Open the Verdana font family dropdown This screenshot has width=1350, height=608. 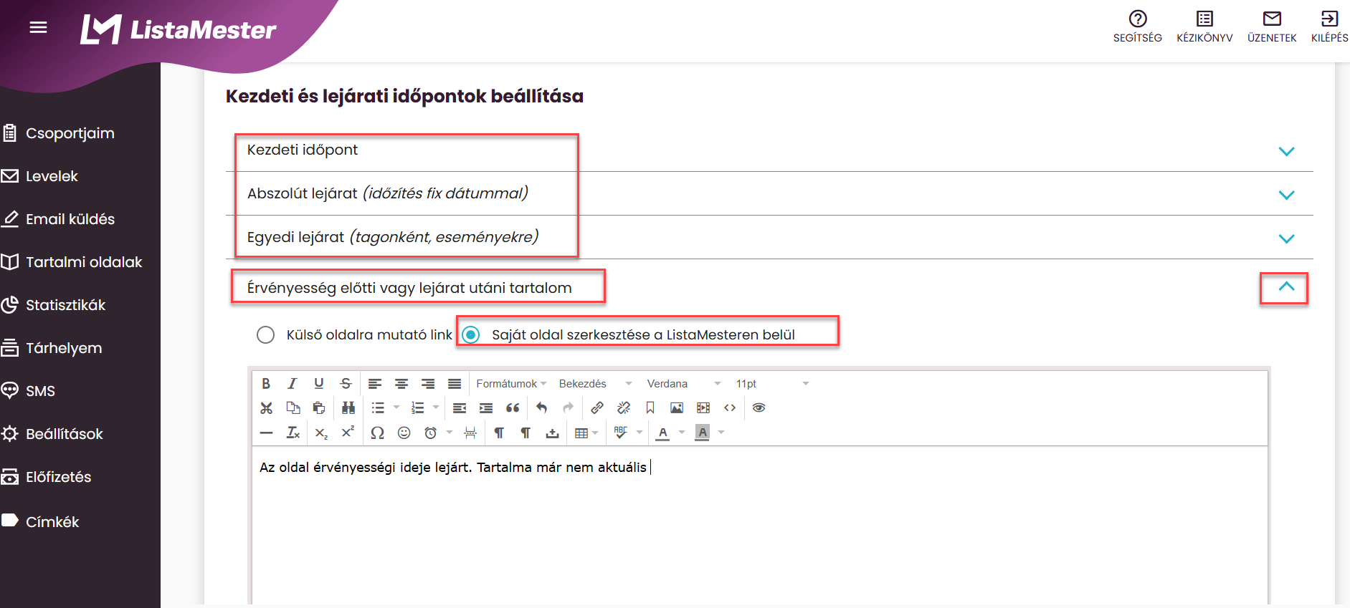click(x=684, y=384)
